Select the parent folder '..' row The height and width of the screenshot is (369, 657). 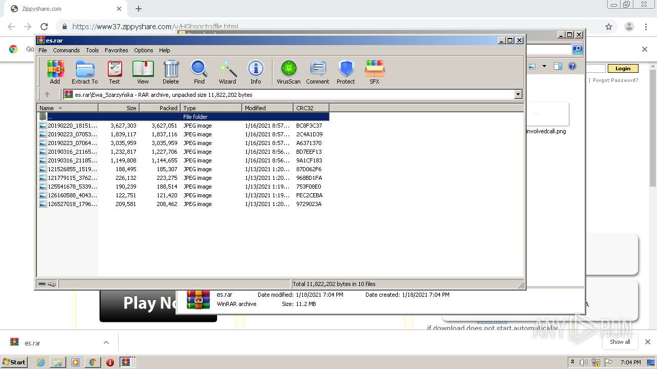(x=183, y=117)
